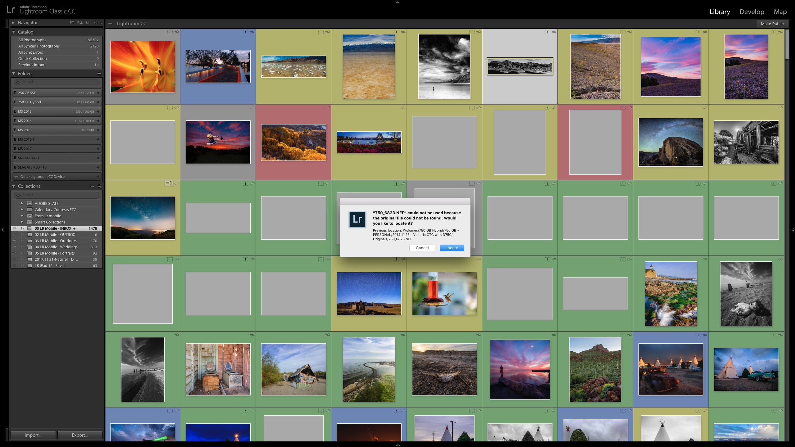Screen dimensions: 795x447
Task: Switch to the Develop module
Action: (752, 11)
